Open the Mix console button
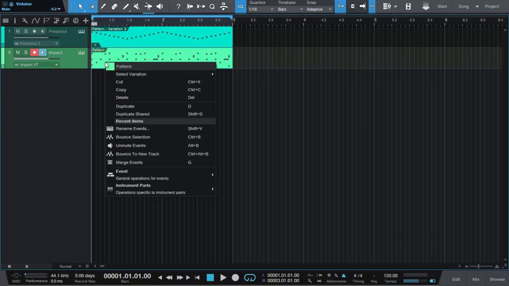509x286 pixels. pos(476,279)
